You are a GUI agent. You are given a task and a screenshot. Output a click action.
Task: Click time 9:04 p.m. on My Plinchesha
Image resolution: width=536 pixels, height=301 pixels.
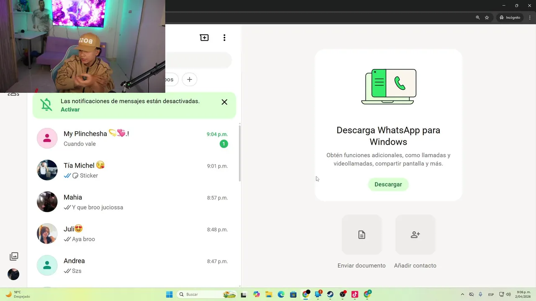(x=217, y=134)
